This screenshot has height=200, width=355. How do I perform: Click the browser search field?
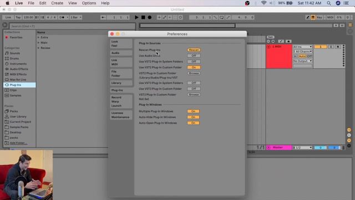[x=72, y=26]
